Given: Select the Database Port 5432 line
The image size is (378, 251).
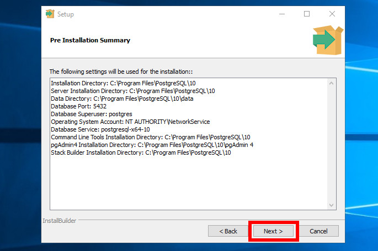Looking at the screenshot, I should [78, 106].
